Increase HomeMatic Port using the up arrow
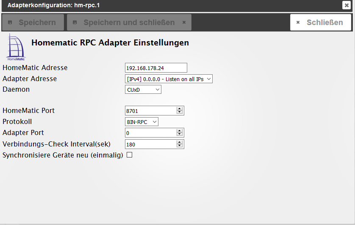Screen dimensions: 355x225 180,109
